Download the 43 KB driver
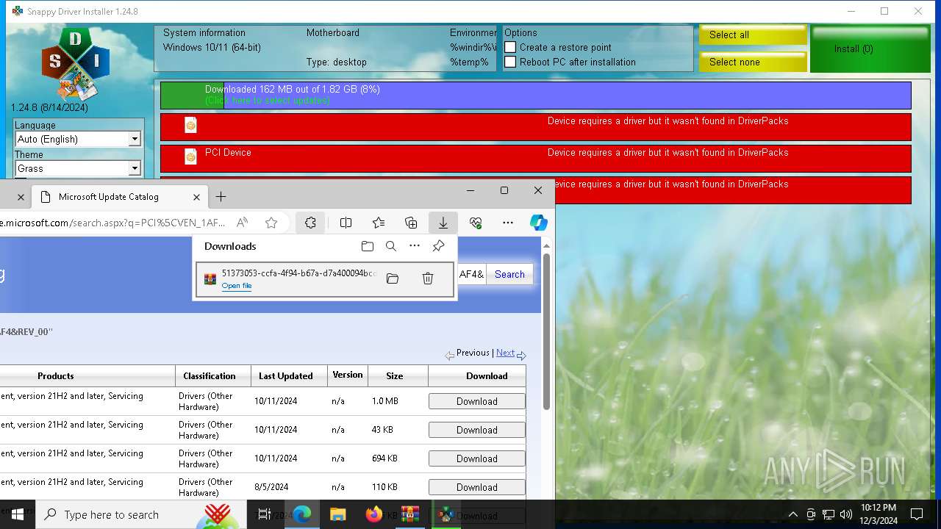 (x=476, y=430)
